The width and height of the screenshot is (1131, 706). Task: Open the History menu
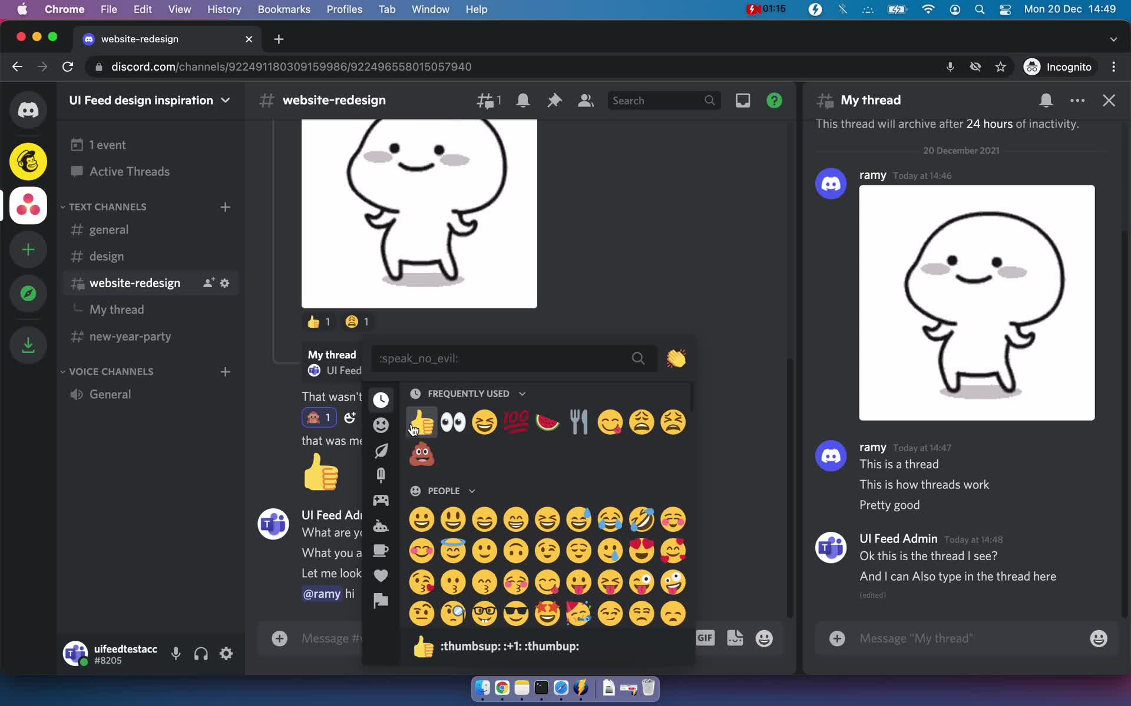[224, 9]
